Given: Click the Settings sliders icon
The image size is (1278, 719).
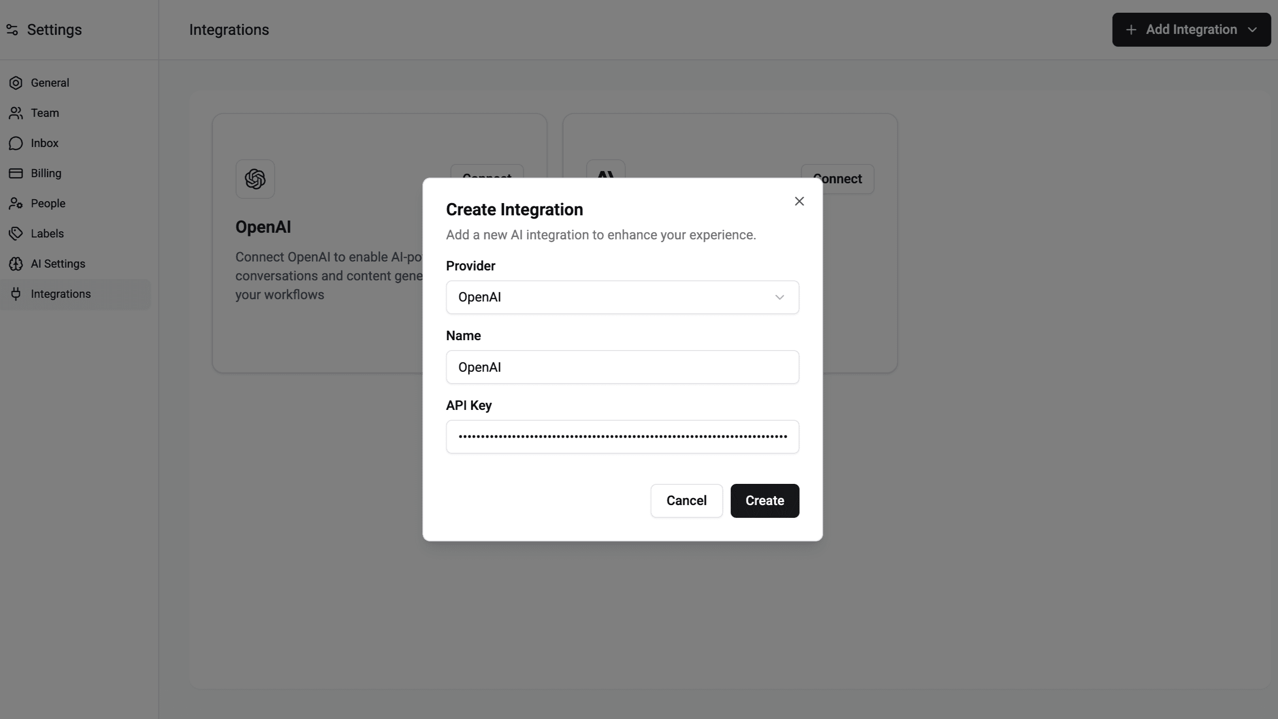Looking at the screenshot, I should pyautogui.click(x=12, y=29).
